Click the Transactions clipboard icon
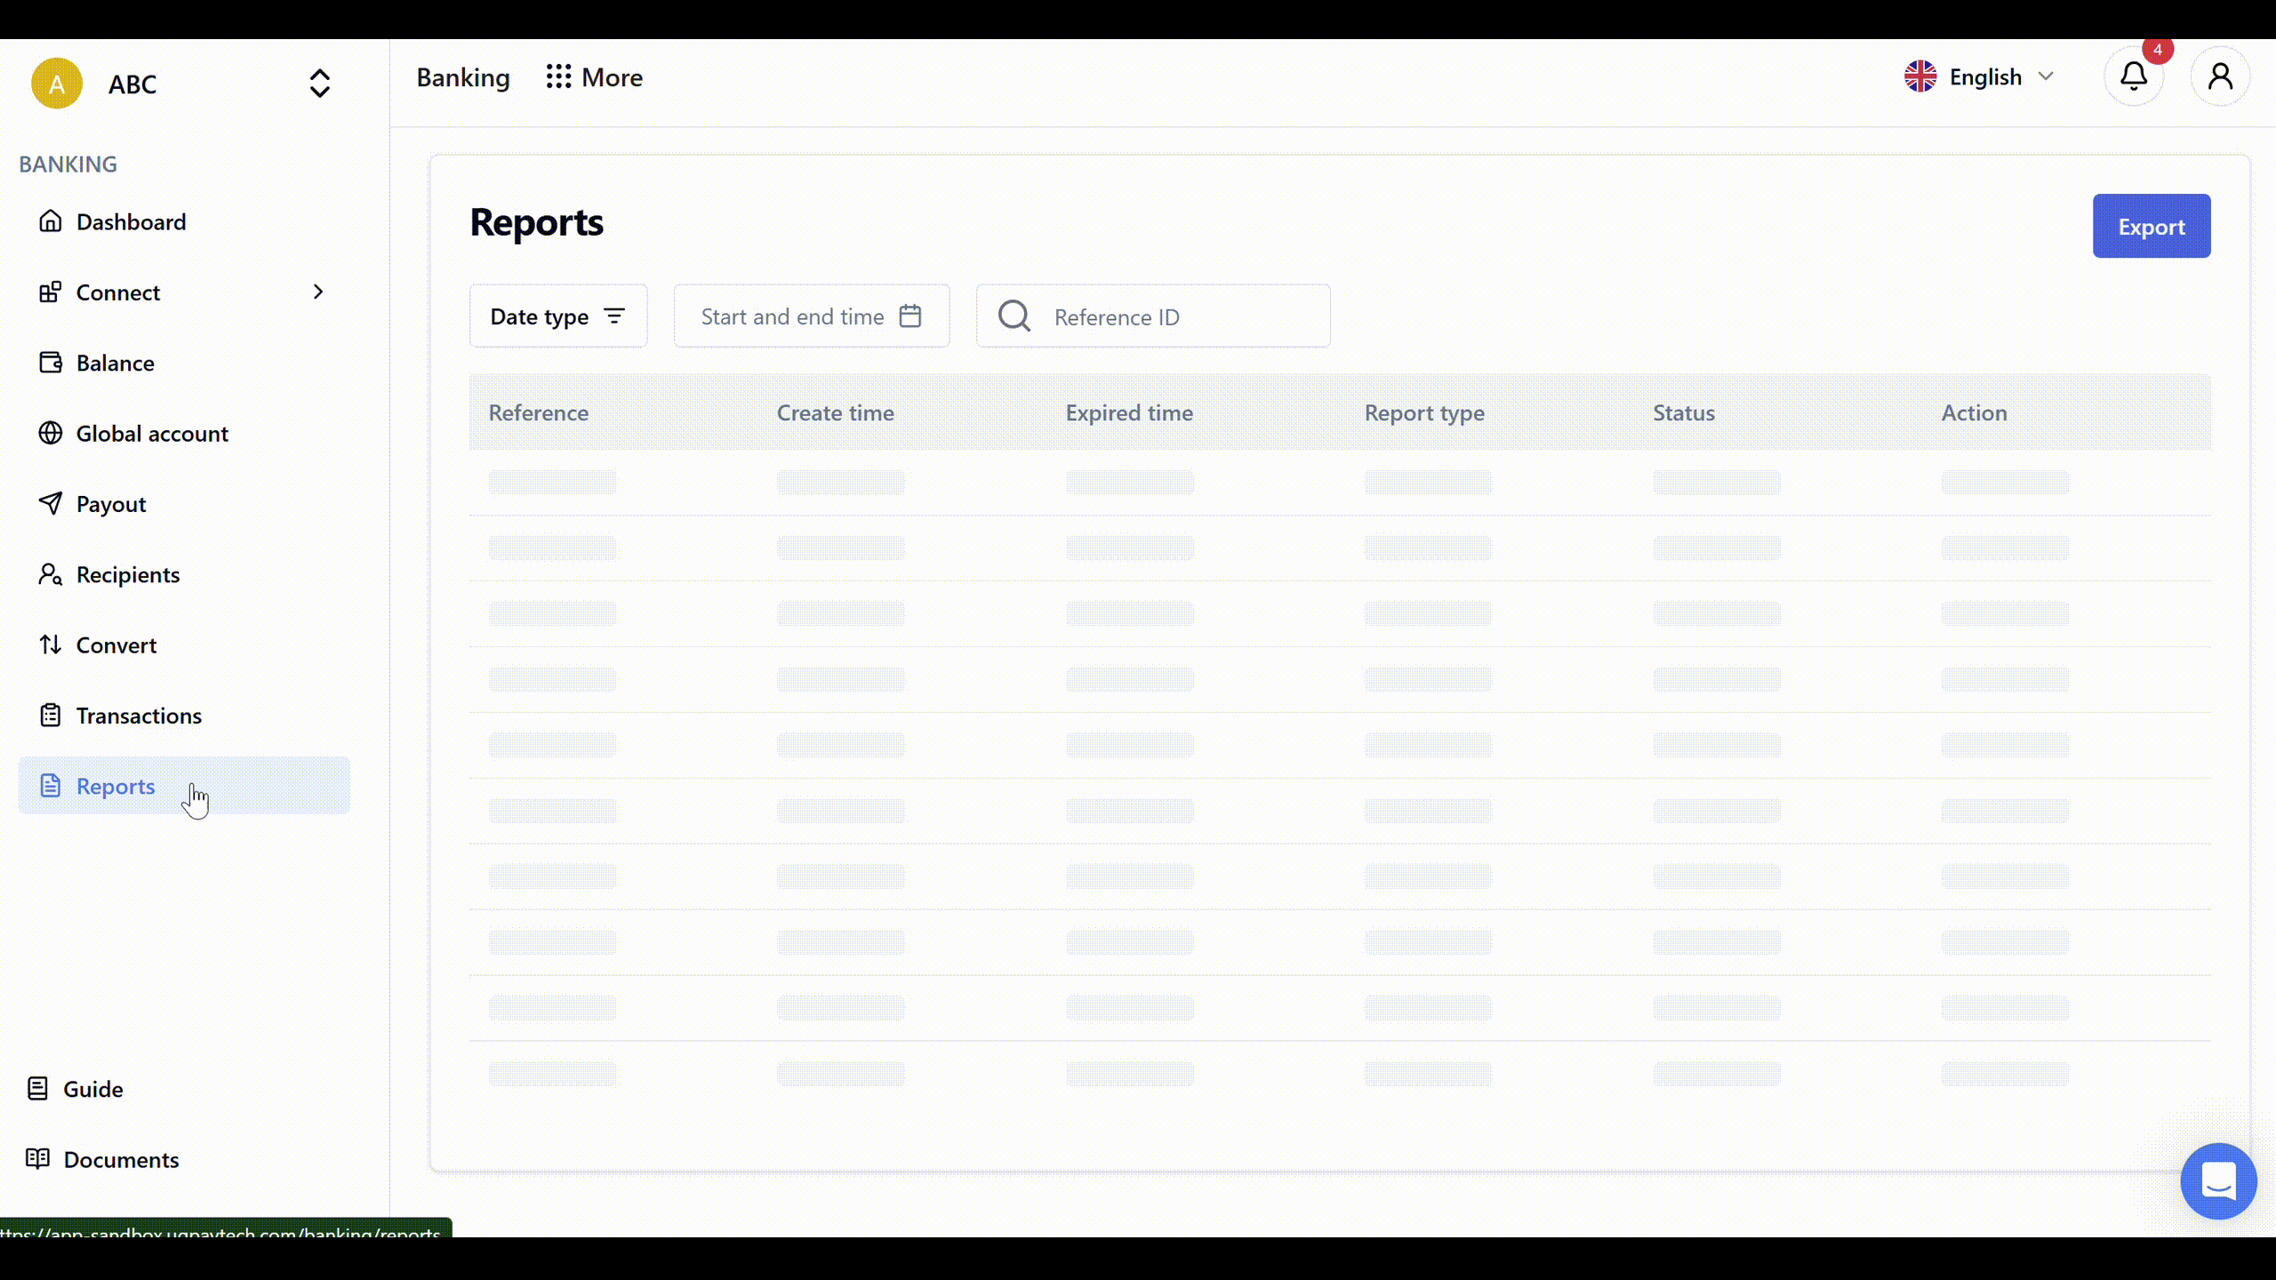This screenshot has width=2276, height=1280. [51, 715]
